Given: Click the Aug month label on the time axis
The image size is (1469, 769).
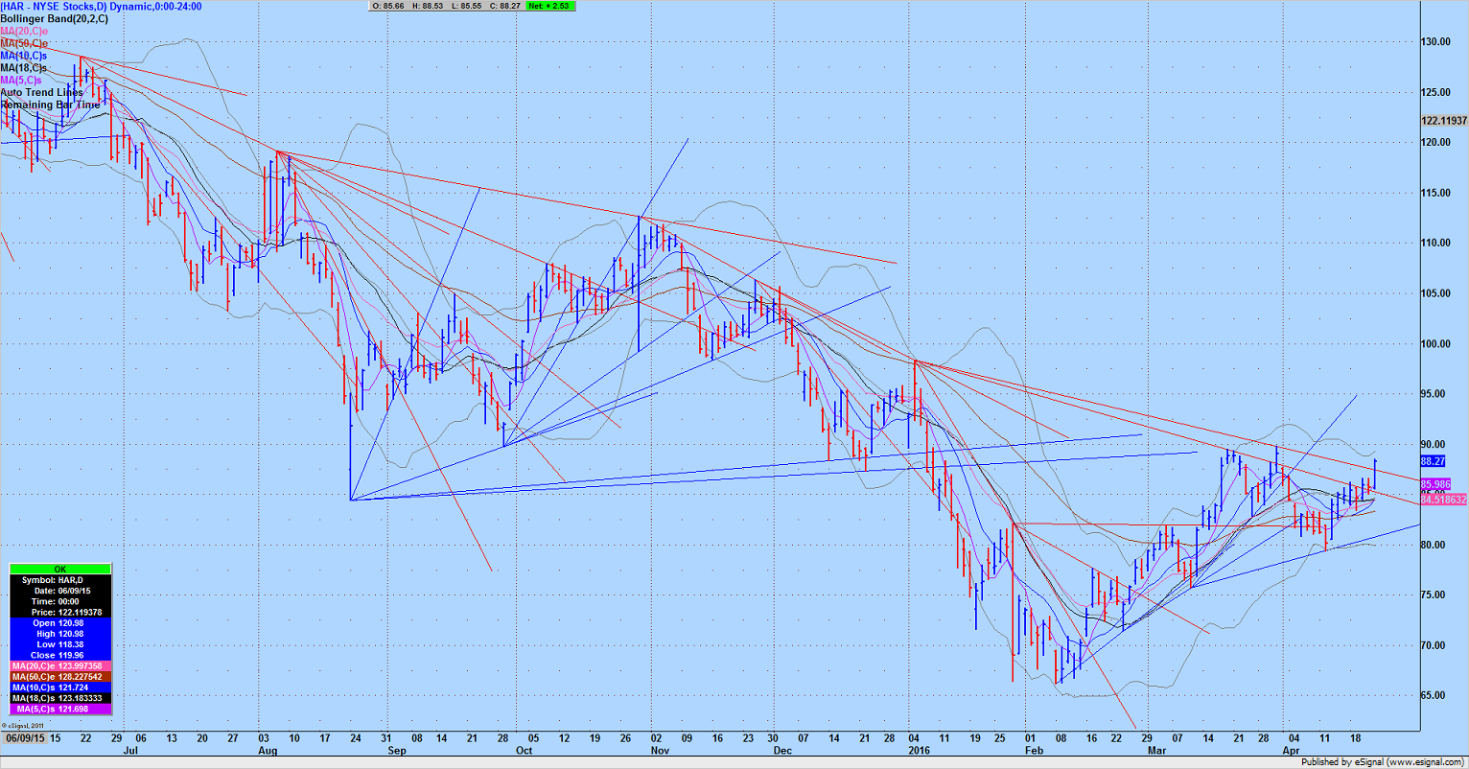Looking at the screenshot, I should (268, 751).
